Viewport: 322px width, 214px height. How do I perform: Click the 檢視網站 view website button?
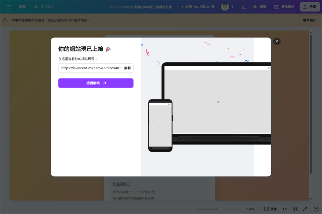(96, 83)
